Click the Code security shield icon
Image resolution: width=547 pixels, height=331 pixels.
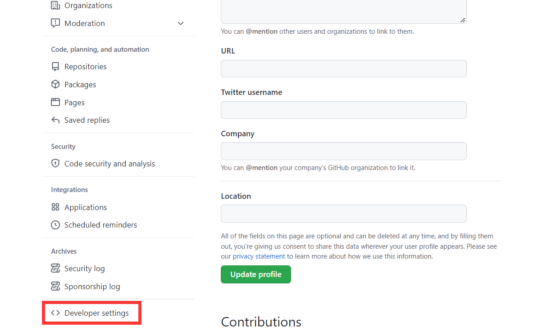(55, 164)
